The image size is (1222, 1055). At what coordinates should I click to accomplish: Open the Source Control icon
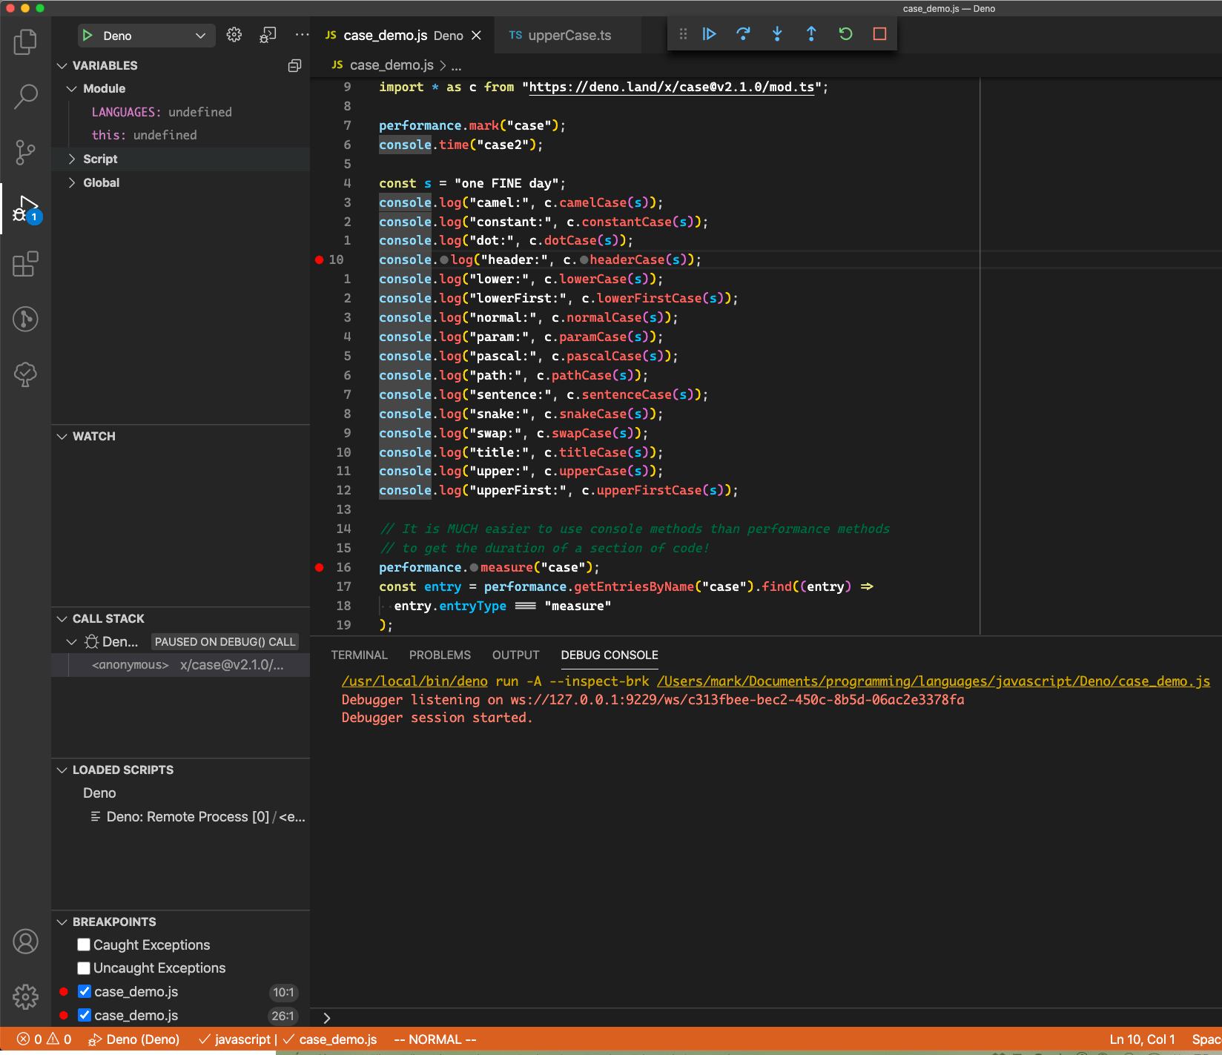[x=25, y=152]
